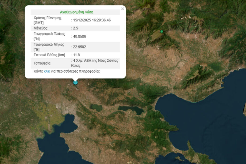Click the magnitude value 2.5
246x164 pixels.
coord(75,28)
